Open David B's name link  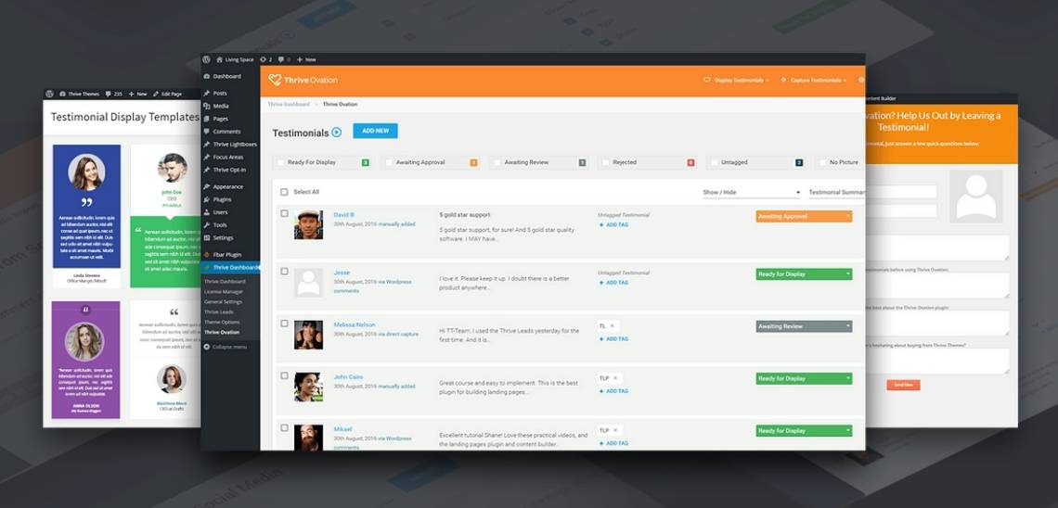(343, 215)
